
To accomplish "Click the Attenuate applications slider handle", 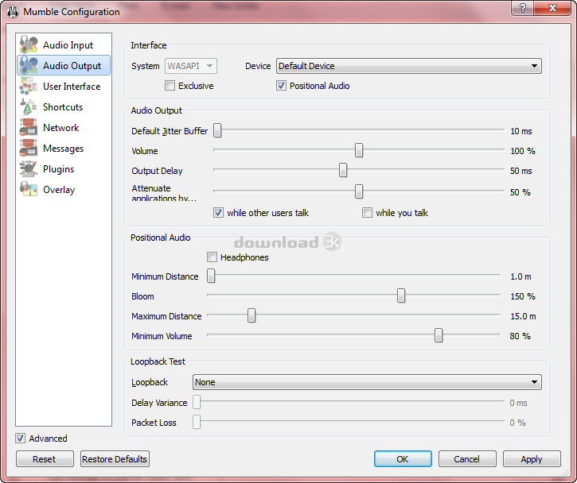I will click(x=359, y=191).
